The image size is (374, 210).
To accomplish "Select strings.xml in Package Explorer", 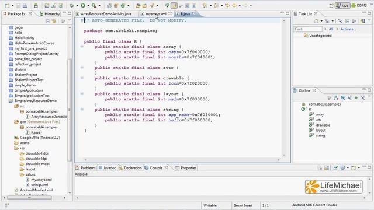I will [x=40, y=185].
